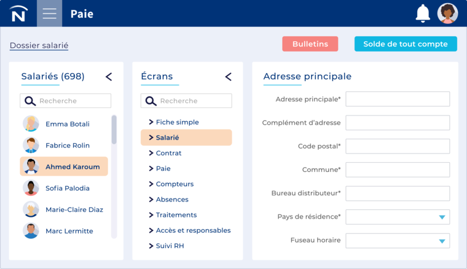This screenshot has width=467, height=269.
Task: Open the hamburger navigation menu
Action: point(49,14)
